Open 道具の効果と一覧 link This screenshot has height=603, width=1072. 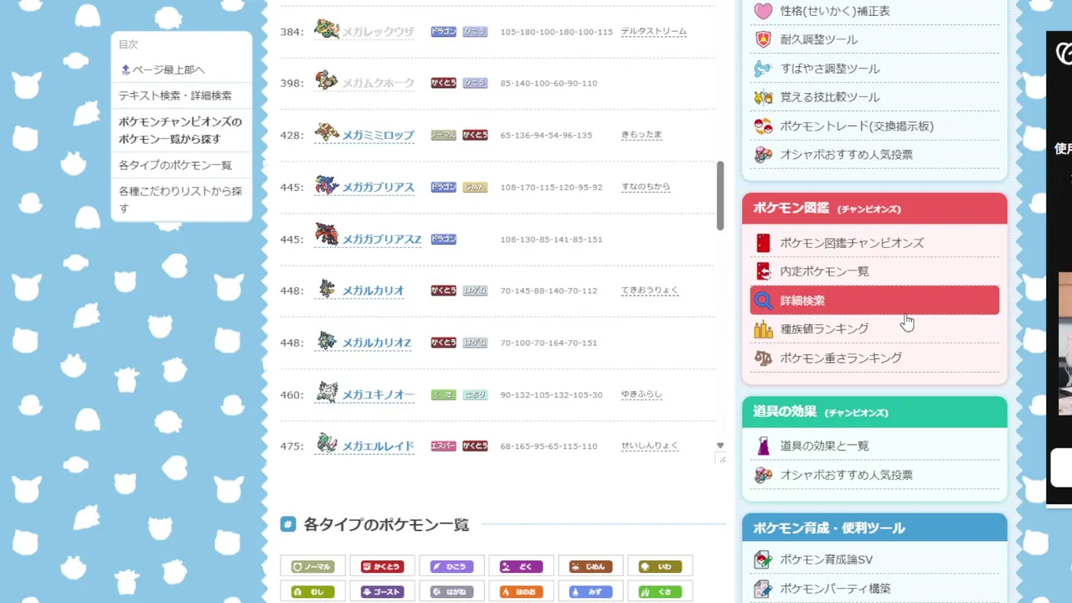(824, 446)
